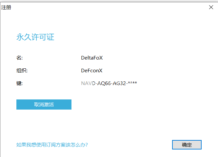Select the organization value DeFconX
The image size is (218, 157).
pyautogui.click(x=91, y=71)
